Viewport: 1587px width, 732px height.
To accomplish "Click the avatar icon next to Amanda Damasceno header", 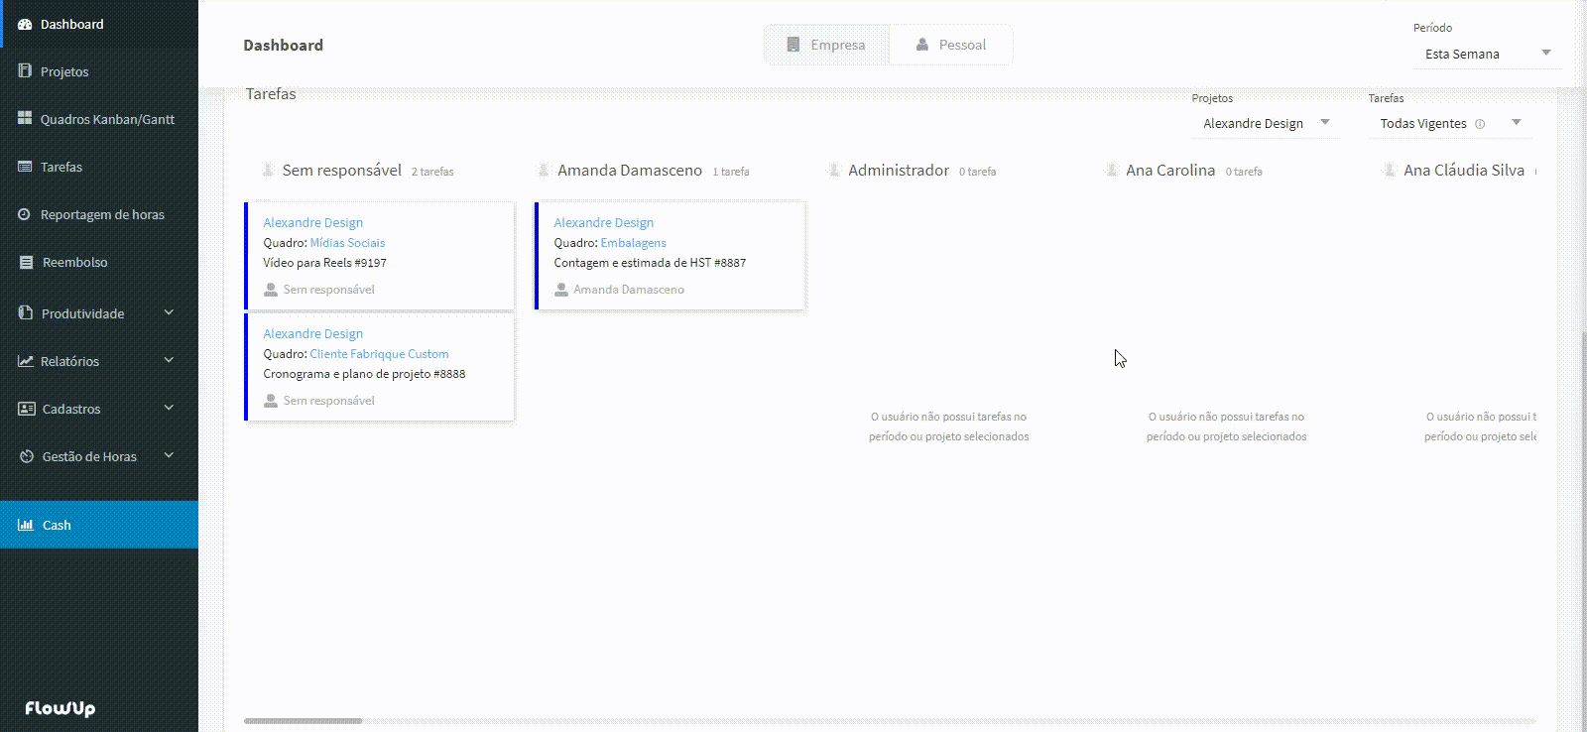I will pos(543,170).
